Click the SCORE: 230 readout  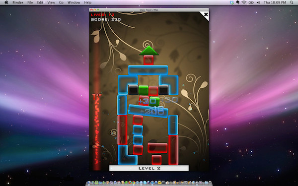(x=106, y=19)
